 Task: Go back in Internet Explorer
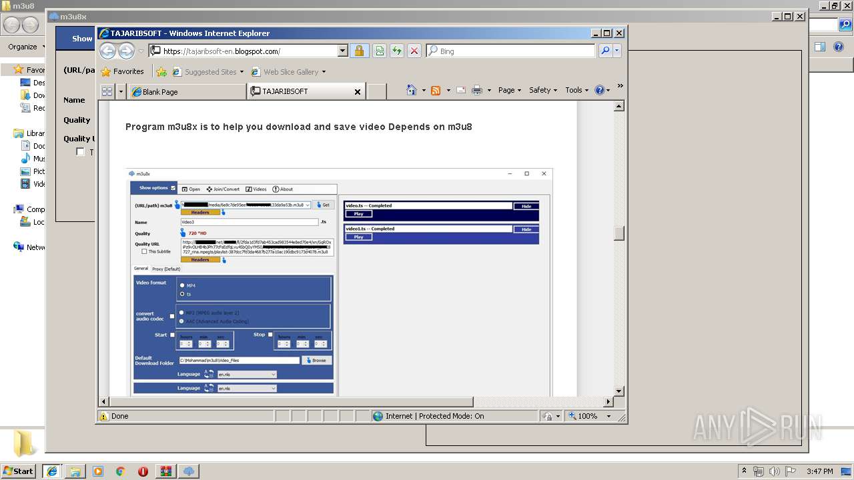pos(108,51)
